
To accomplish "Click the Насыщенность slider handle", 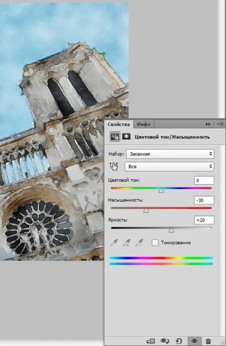I will click(x=146, y=210).
